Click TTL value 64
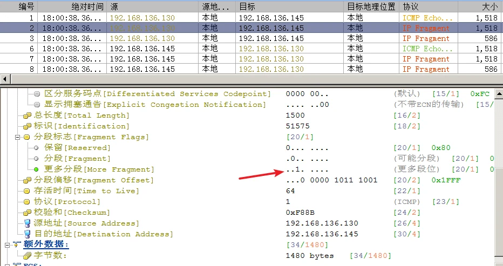 coord(290,191)
